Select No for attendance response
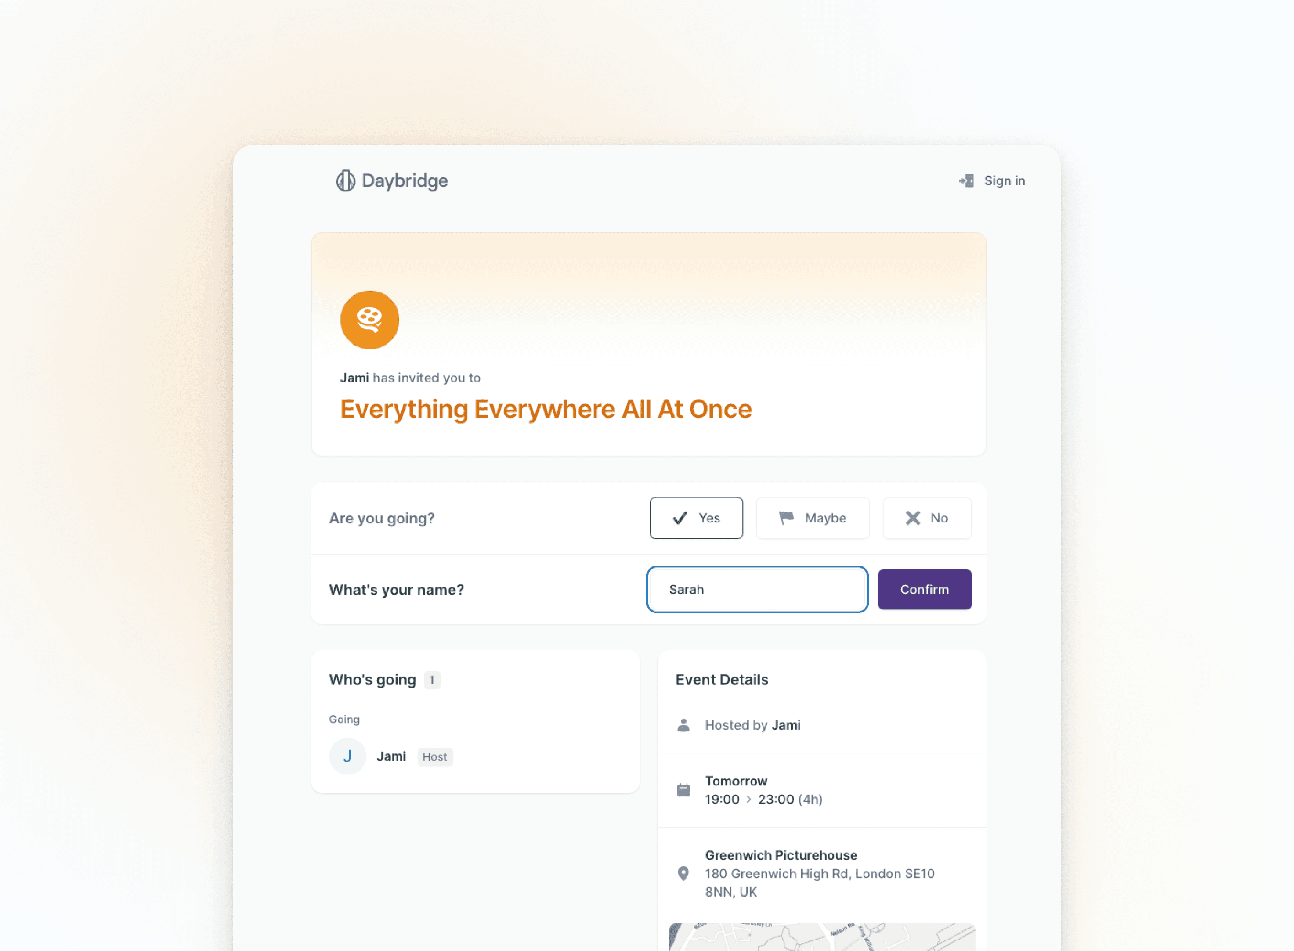The image size is (1294, 951). 926,518
